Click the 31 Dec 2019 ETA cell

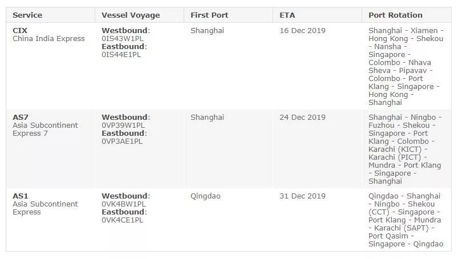pyautogui.click(x=302, y=196)
